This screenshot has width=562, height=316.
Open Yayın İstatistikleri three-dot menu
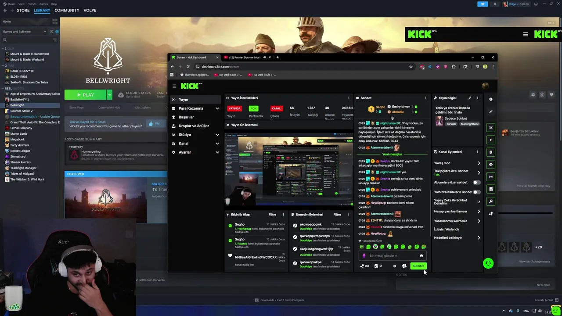coord(348,98)
